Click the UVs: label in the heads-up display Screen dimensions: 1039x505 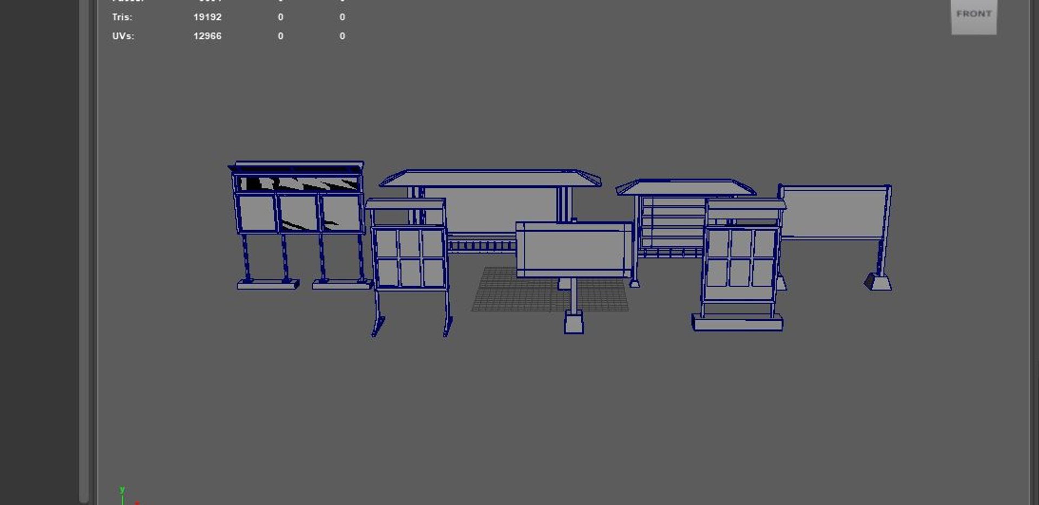(123, 36)
